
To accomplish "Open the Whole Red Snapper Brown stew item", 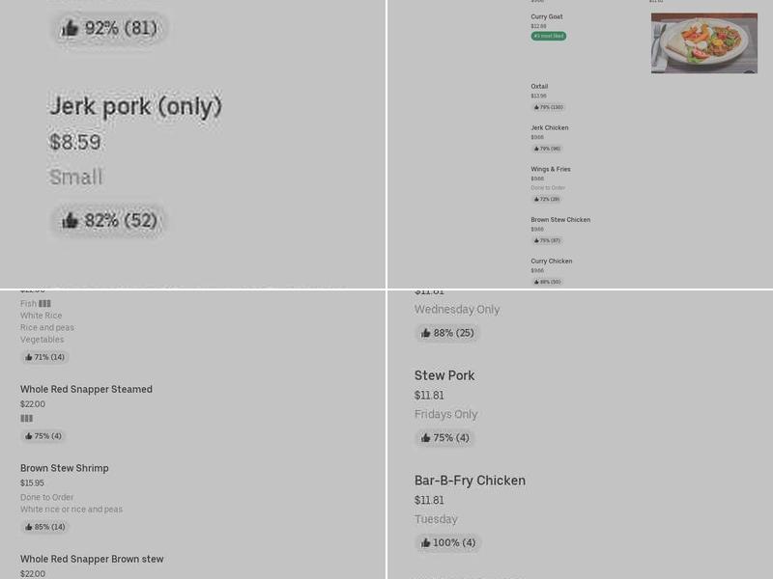I will tap(92, 559).
